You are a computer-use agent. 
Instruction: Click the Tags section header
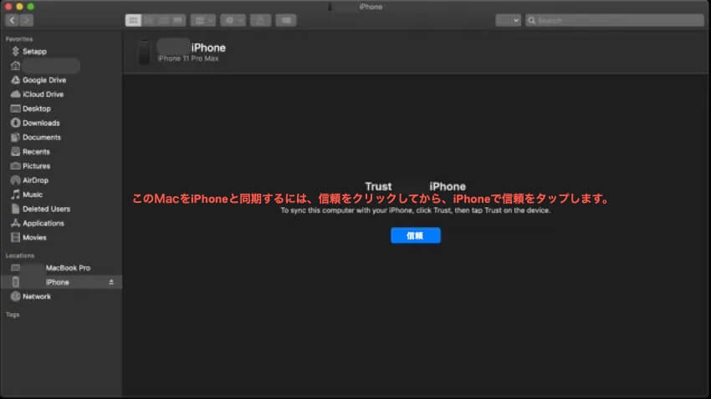point(13,315)
